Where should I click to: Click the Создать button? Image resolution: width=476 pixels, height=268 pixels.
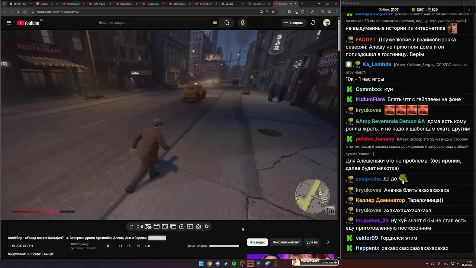click(x=293, y=23)
